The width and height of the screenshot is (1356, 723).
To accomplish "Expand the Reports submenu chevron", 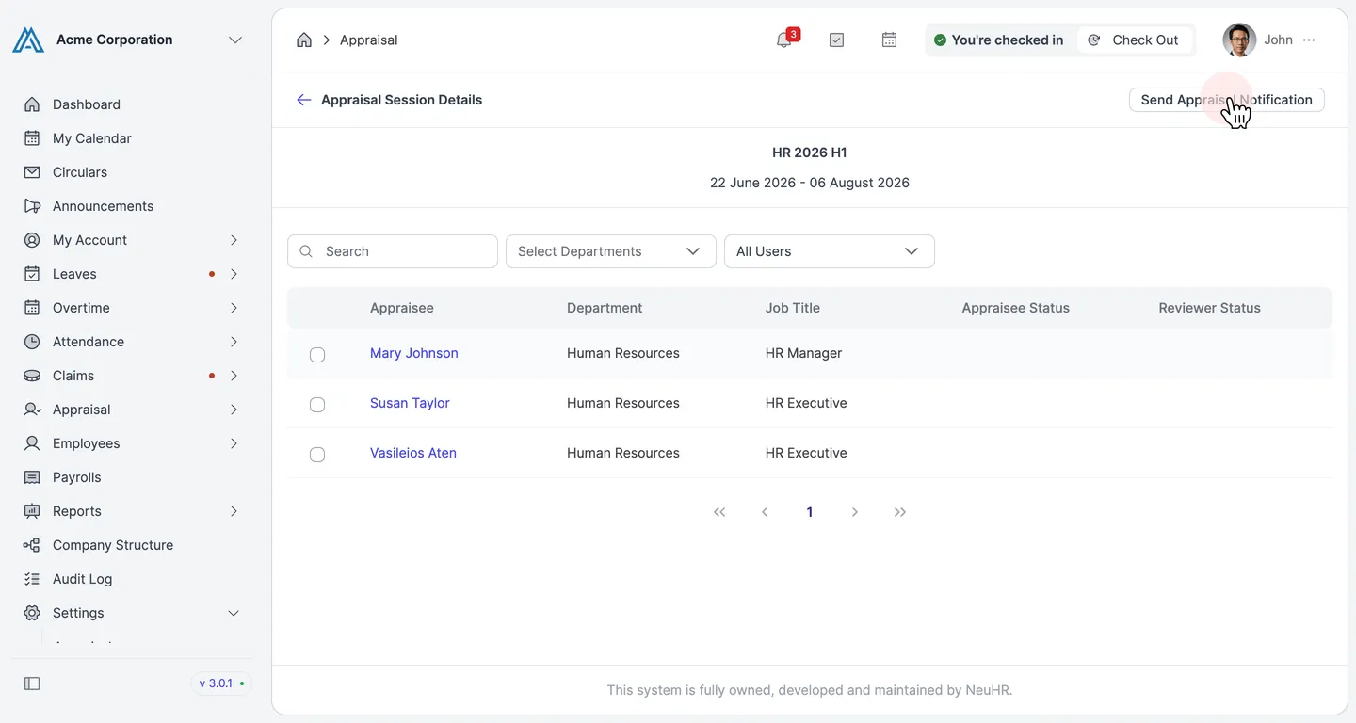I will click(x=234, y=511).
